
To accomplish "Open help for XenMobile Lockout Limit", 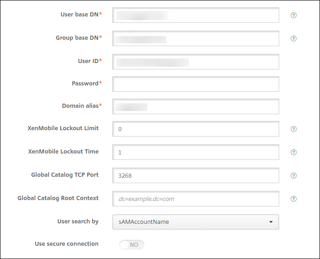I will 294,129.
